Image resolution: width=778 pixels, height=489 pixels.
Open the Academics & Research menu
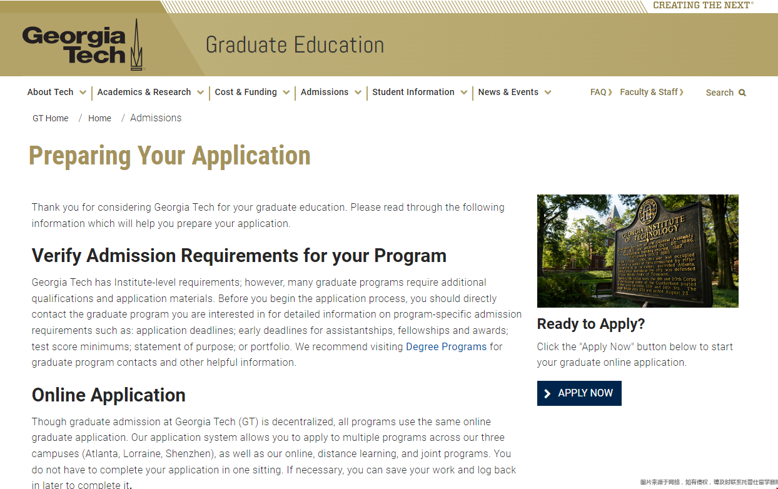144,92
